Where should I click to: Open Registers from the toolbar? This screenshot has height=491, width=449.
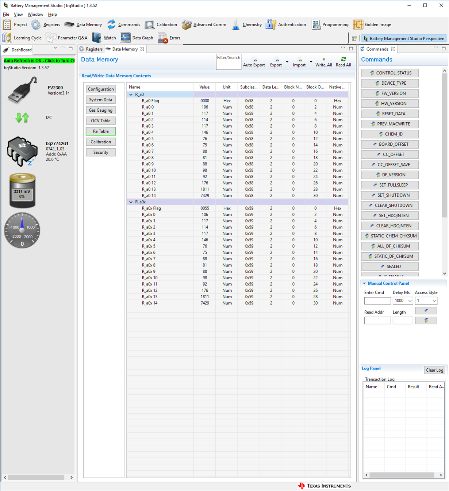coord(36,24)
